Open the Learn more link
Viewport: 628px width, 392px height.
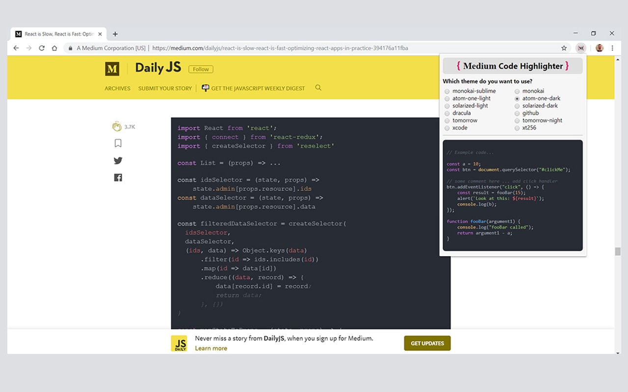(211, 348)
